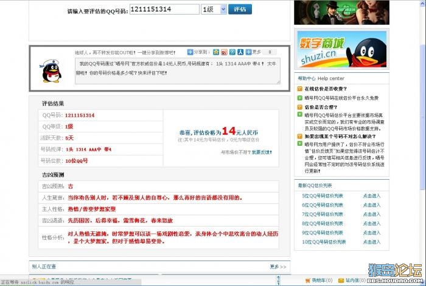Viewport: 426px width, 286px height.
Task: Click 点击进入 for 7位QQ list
Action: [x=372, y=214]
